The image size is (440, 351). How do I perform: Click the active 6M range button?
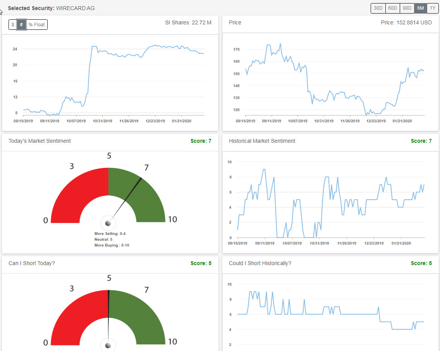[x=420, y=8]
